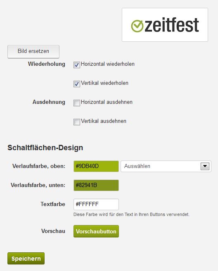The height and width of the screenshot is (271, 218).
Task: Click the zeitfest green checkmark logo icon
Action: coord(137,26)
